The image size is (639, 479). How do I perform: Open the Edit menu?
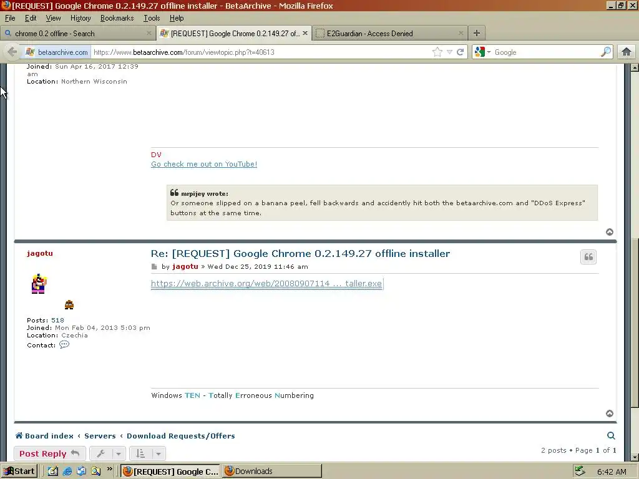tap(31, 18)
